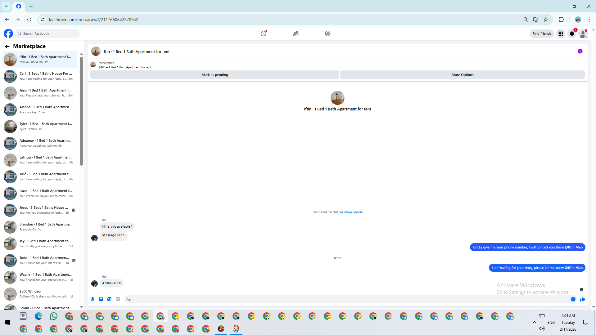
Task: Go to the Home feed icon
Action: [264, 33]
